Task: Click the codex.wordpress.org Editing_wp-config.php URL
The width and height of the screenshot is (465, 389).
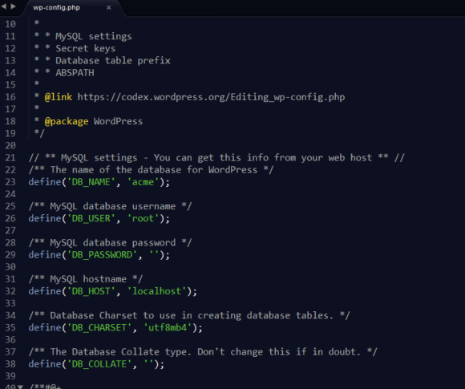Action: 211,97
